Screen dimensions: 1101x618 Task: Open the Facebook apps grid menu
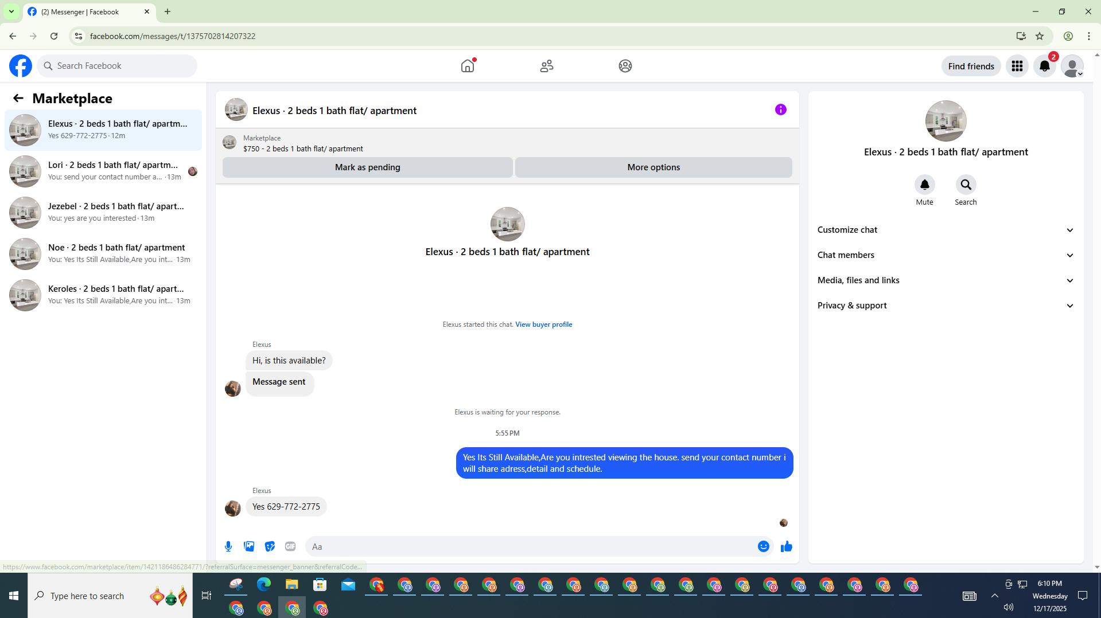1017,66
